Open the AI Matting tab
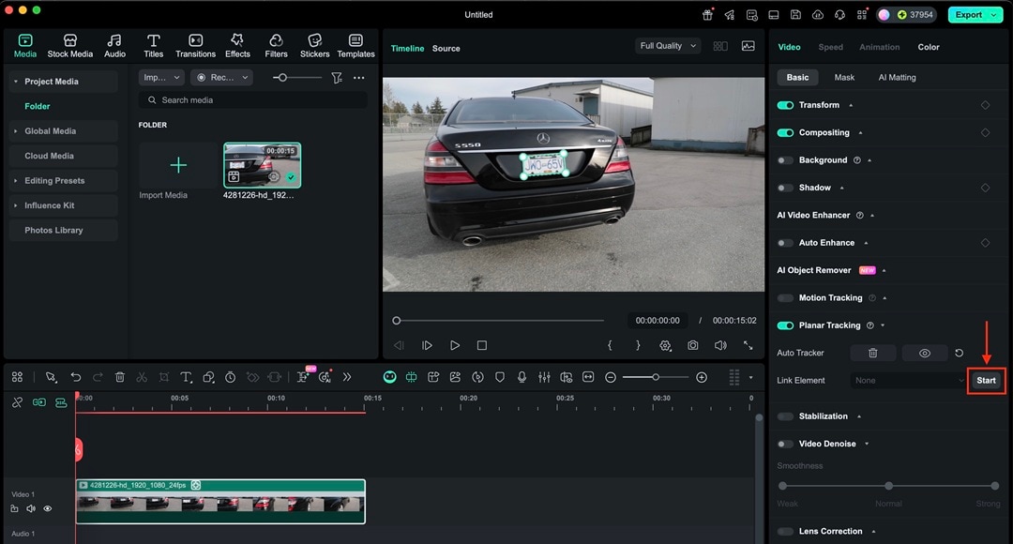The width and height of the screenshot is (1013, 544). (897, 78)
